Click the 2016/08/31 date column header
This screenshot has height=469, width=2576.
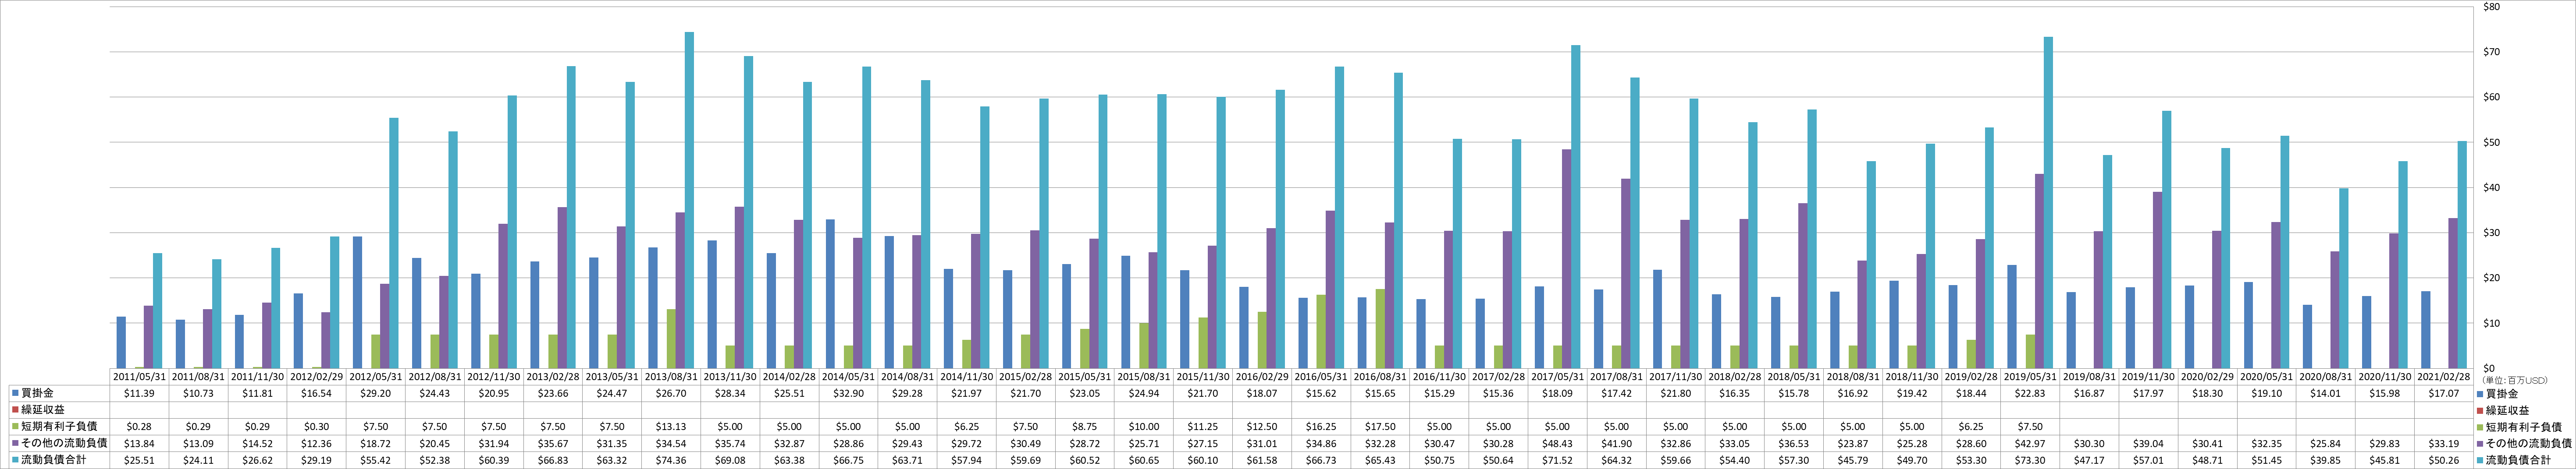tap(1380, 377)
